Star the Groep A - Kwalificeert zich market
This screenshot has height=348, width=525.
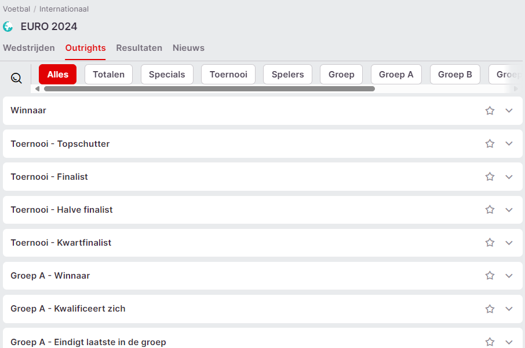tap(490, 309)
